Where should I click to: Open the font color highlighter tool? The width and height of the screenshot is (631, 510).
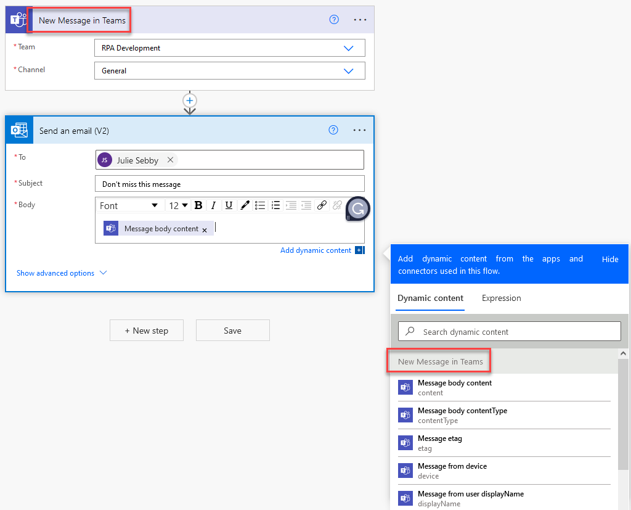point(244,205)
